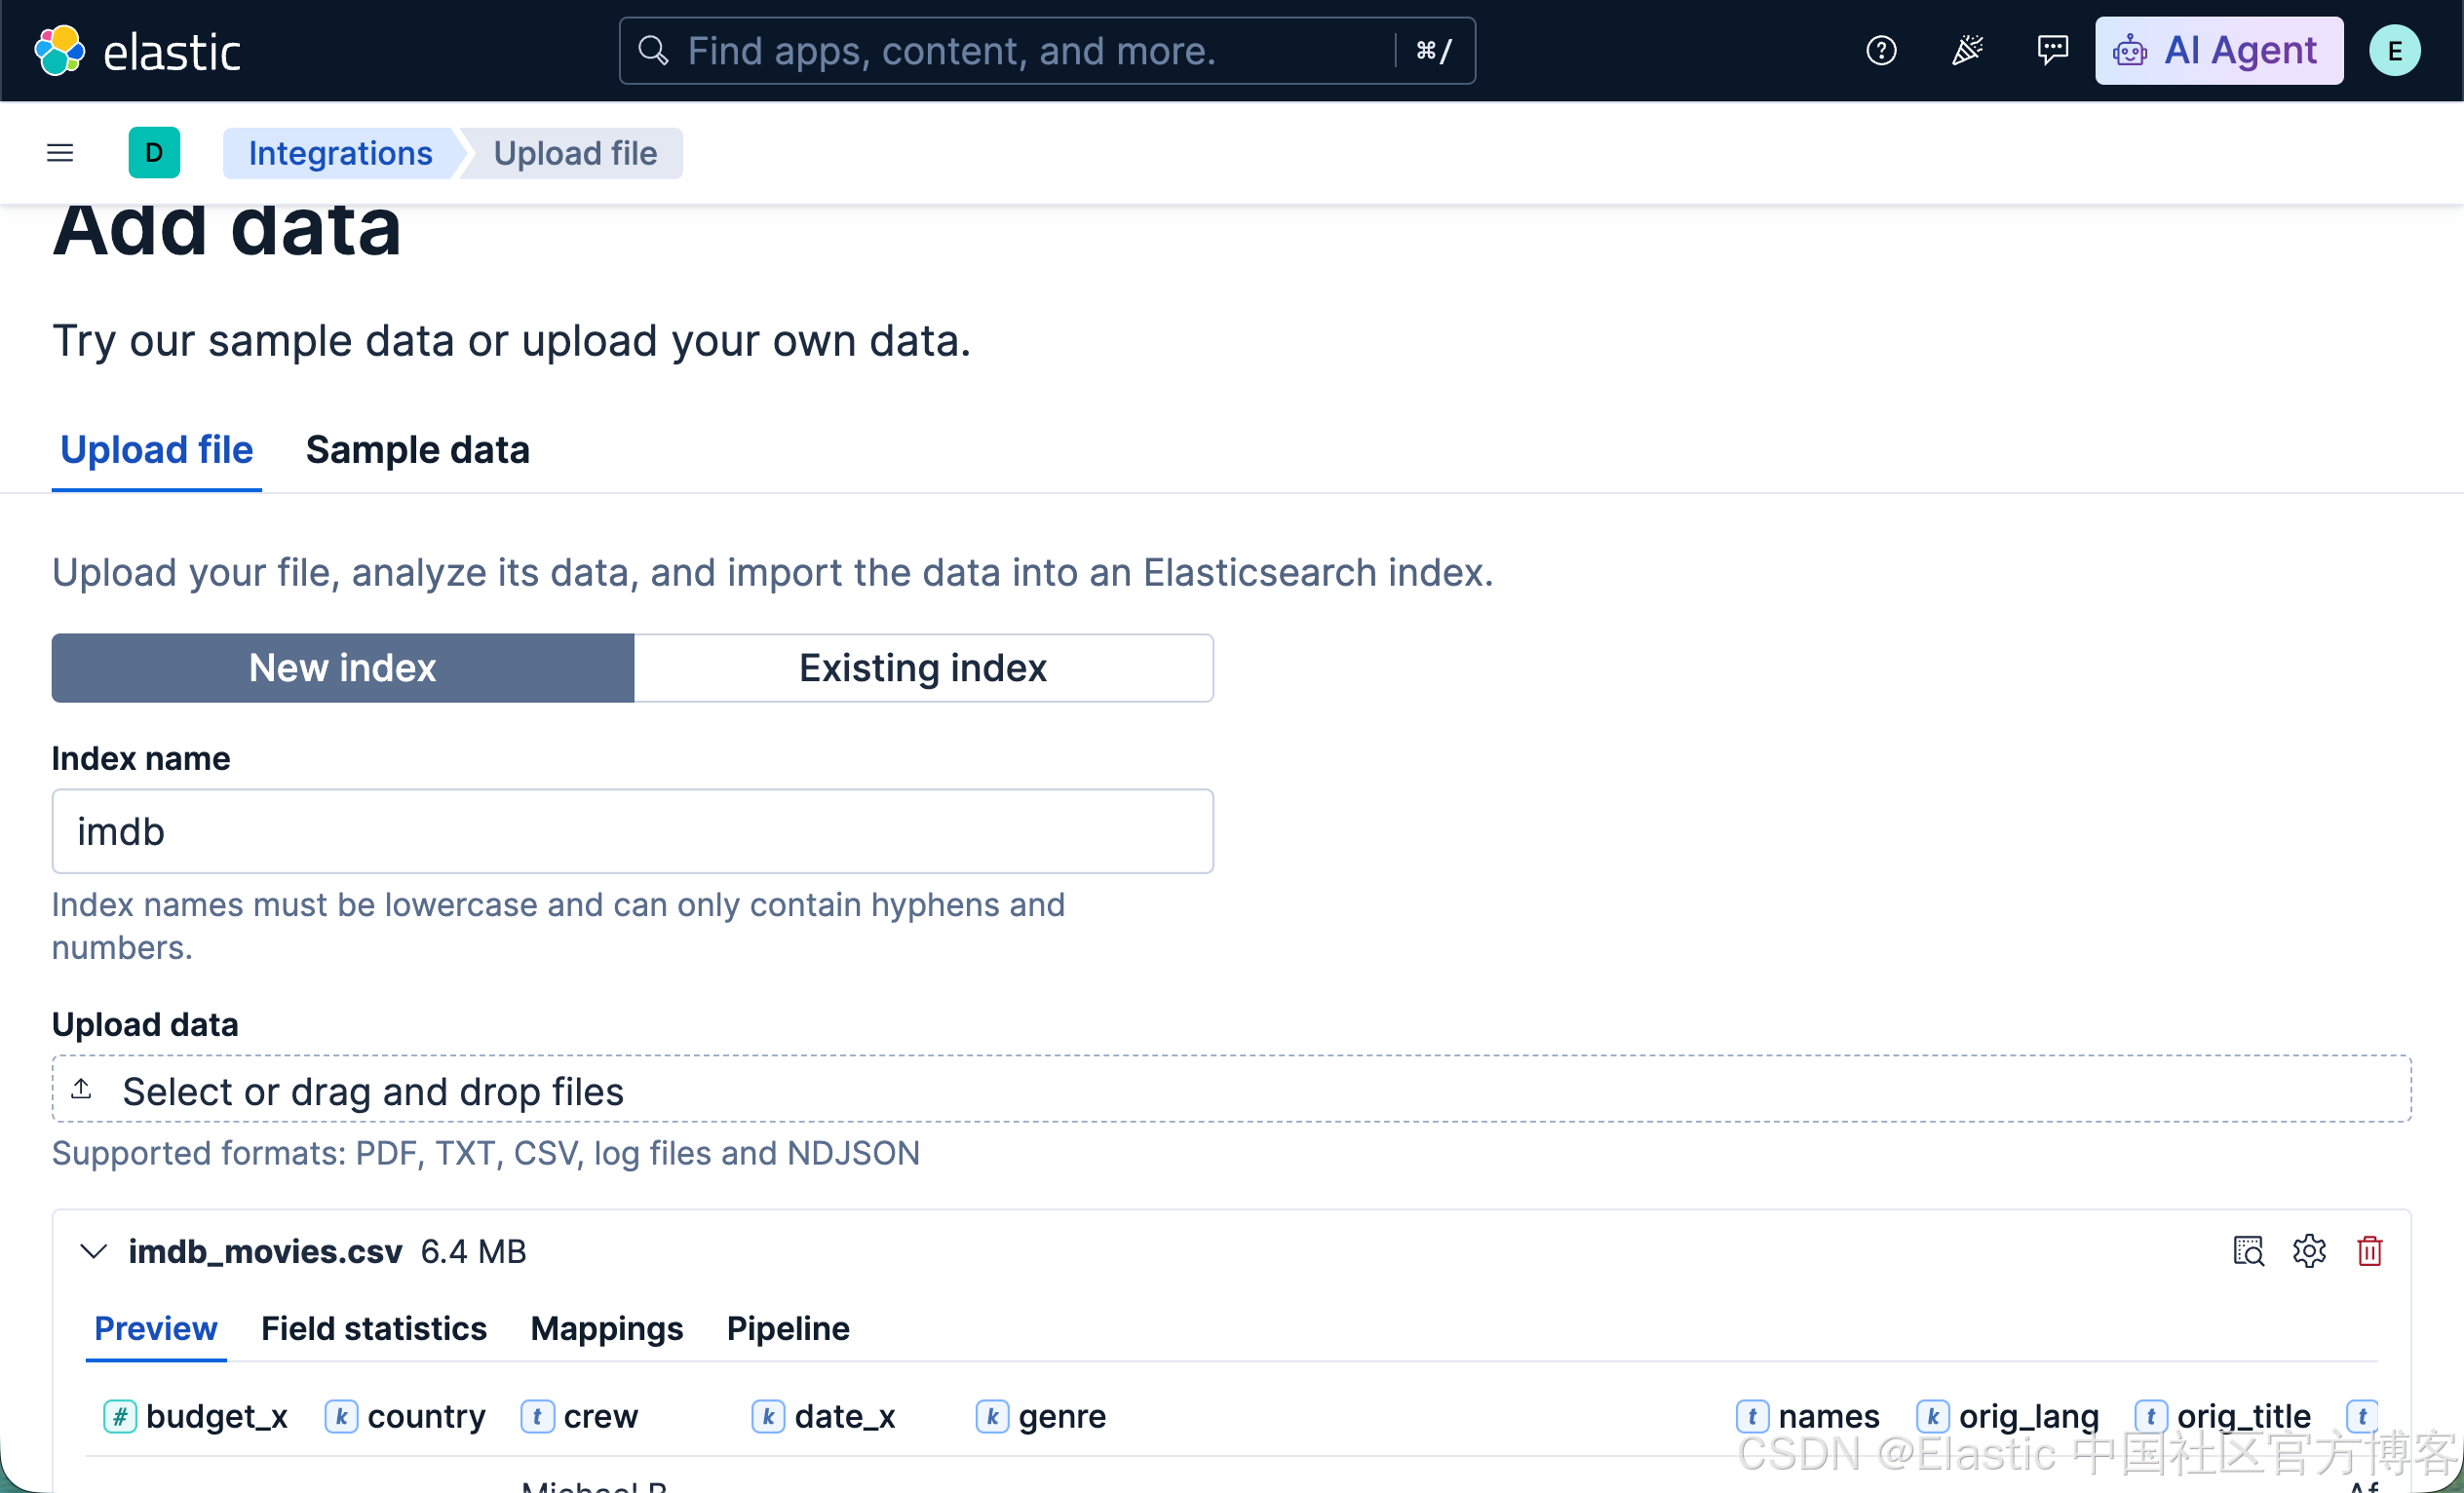Image resolution: width=2464 pixels, height=1493 pixels.
Task: Launch the AI Agent
Action: (2219, 50)
